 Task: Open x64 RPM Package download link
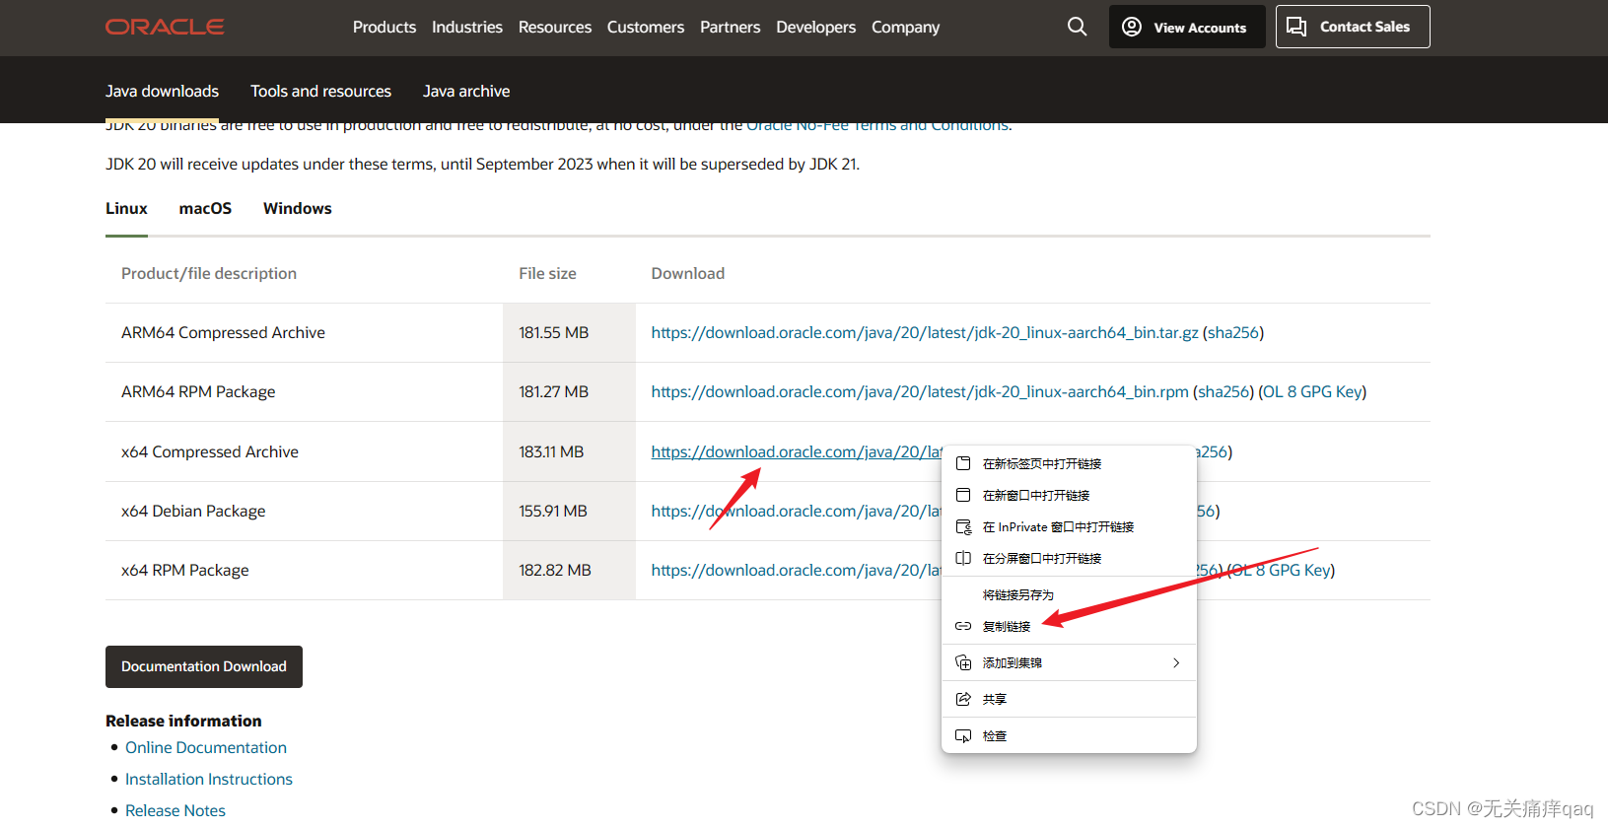[797, 570]
